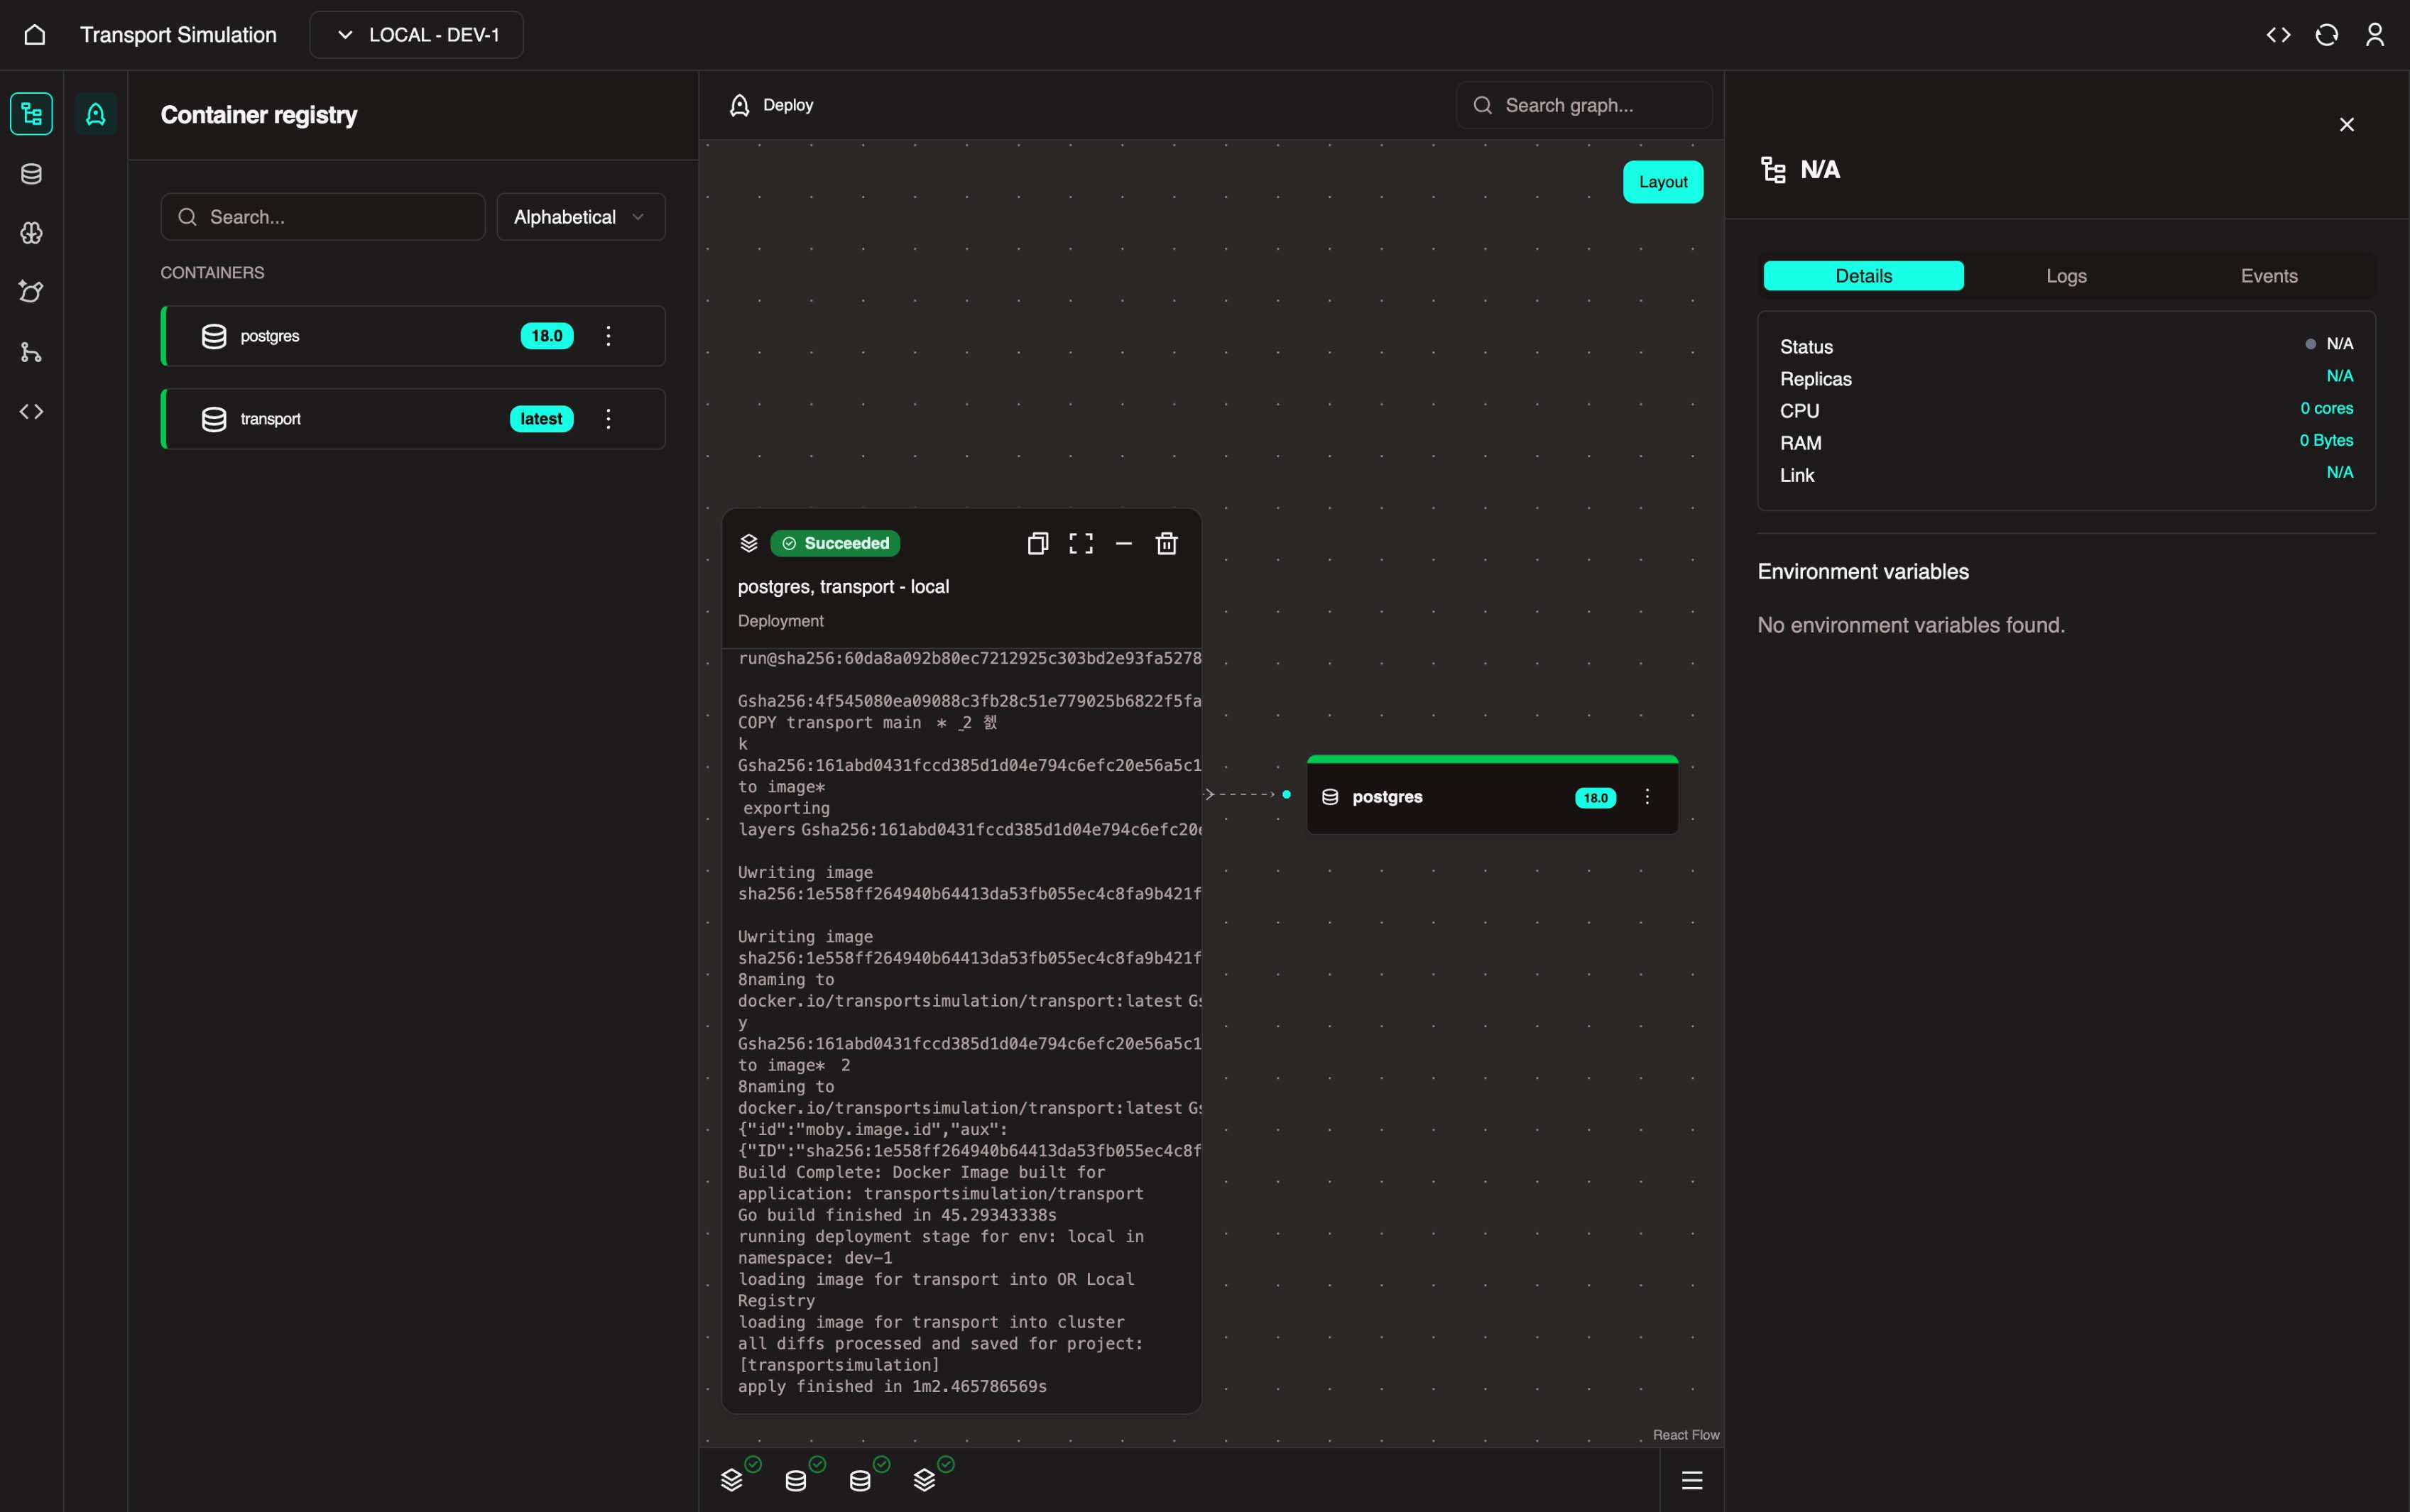Image resolution: width=2410 pixels, height=1512 pixels.
Task: Click the '0 cores' CPU value
Action: (x=2327, y=408)
